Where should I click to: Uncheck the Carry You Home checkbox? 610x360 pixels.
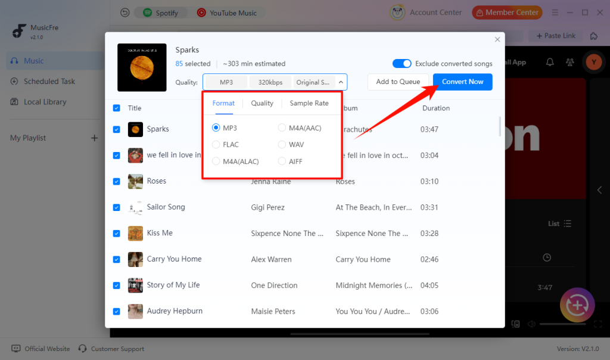pyautogui.click(x=116, y=260)
